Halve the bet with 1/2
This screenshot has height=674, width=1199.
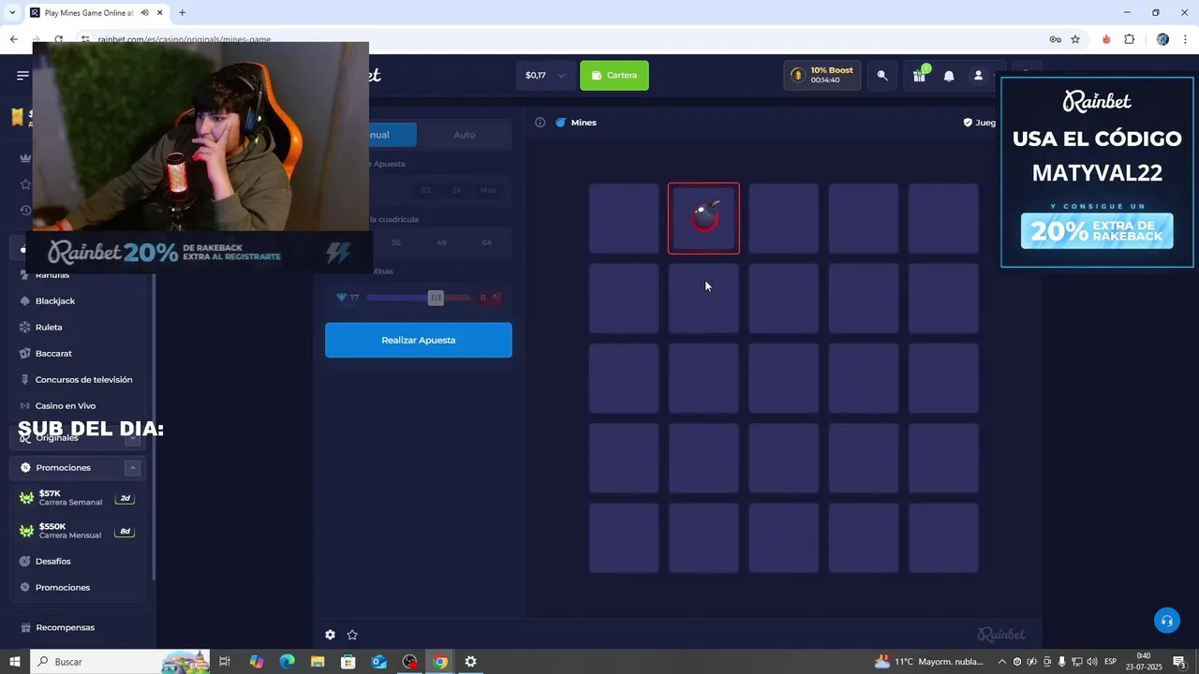[426, 190]
